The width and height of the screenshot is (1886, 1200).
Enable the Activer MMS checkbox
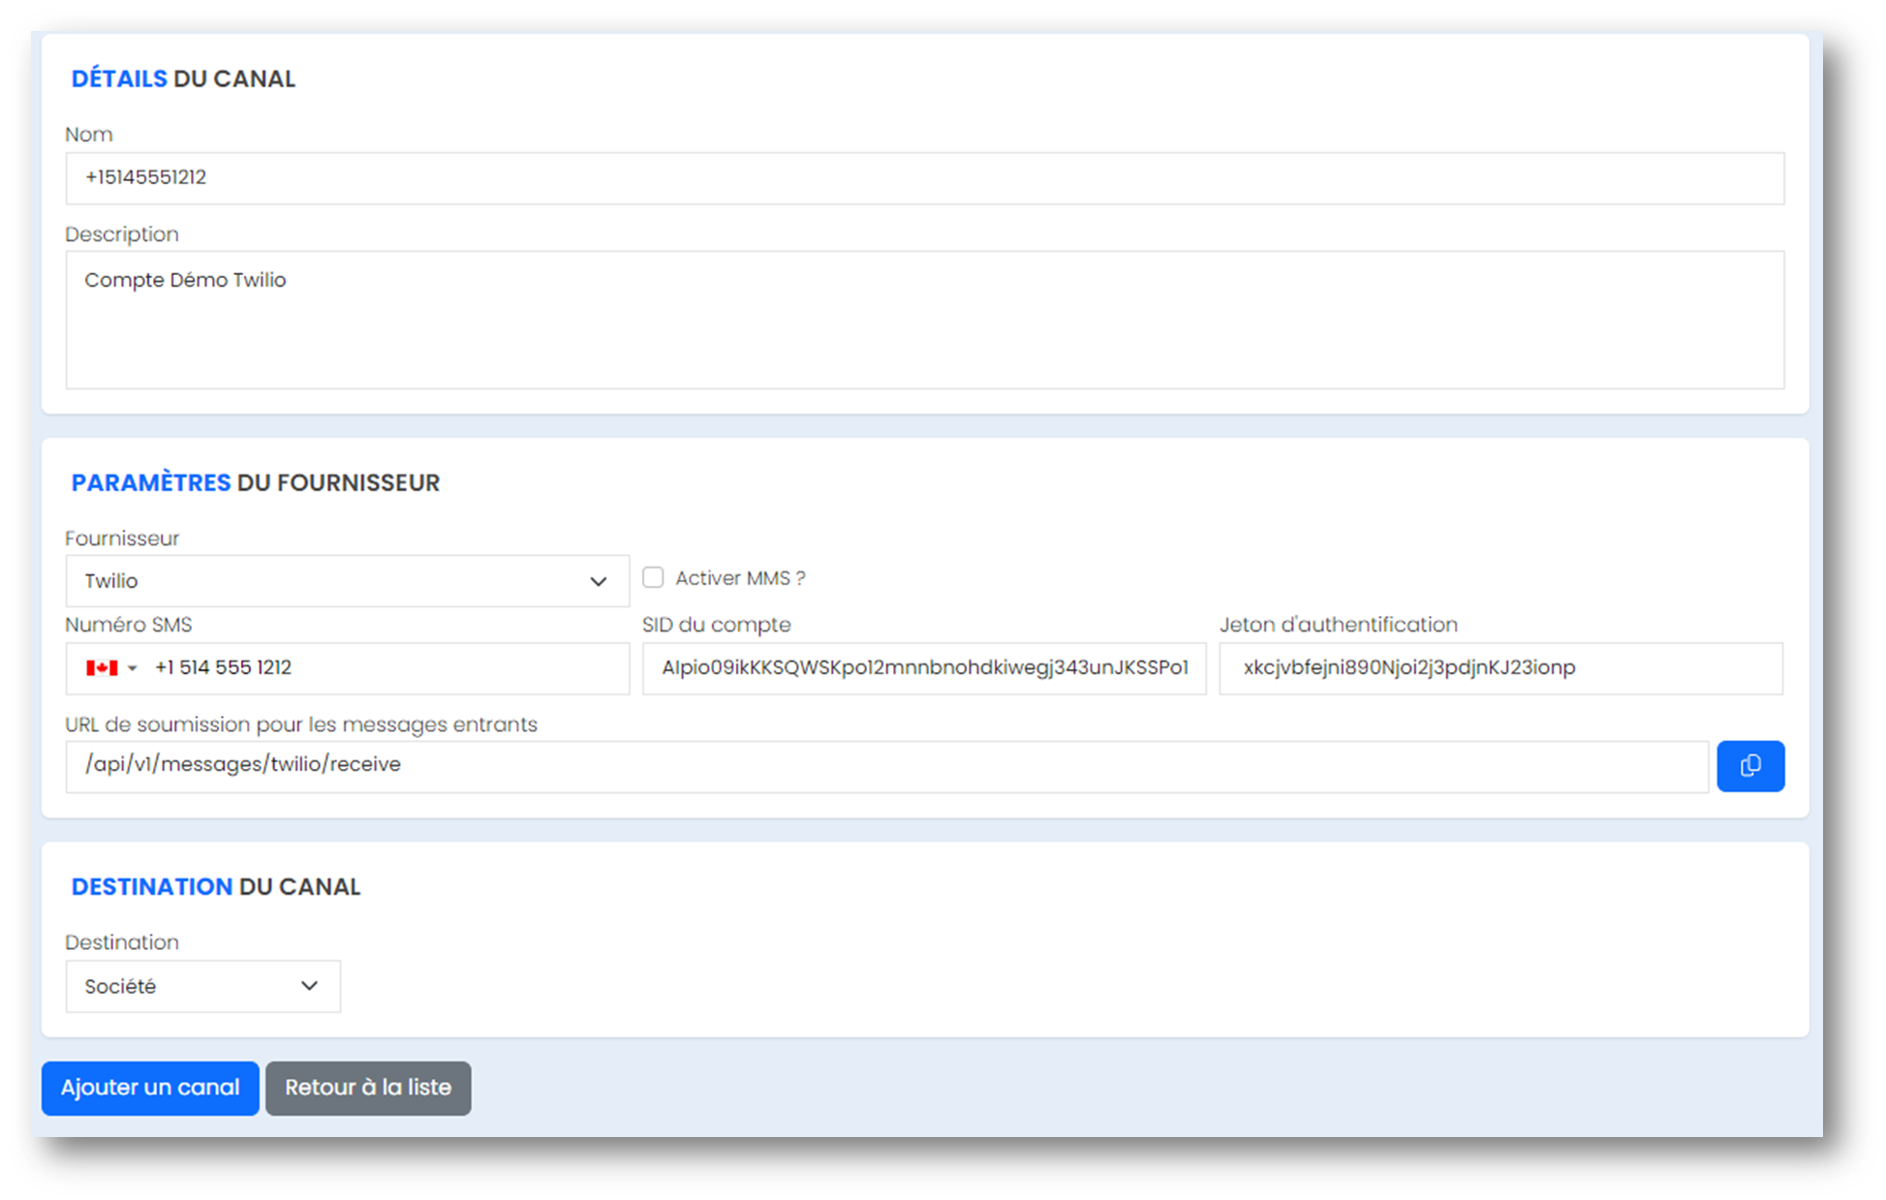click(x=654, y=577)
